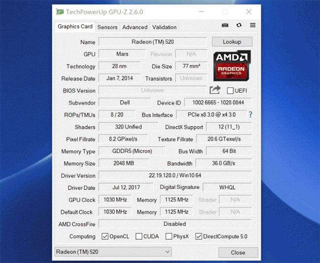The height and width of the screenshot is (263, 320).
Task: Click the Release Date field Jan 7, 2014
Action: 120,78
